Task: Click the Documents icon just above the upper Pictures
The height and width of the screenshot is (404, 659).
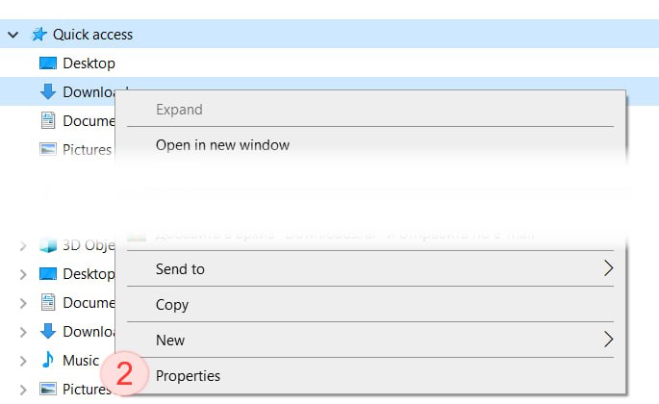Action: coord(48,121)
